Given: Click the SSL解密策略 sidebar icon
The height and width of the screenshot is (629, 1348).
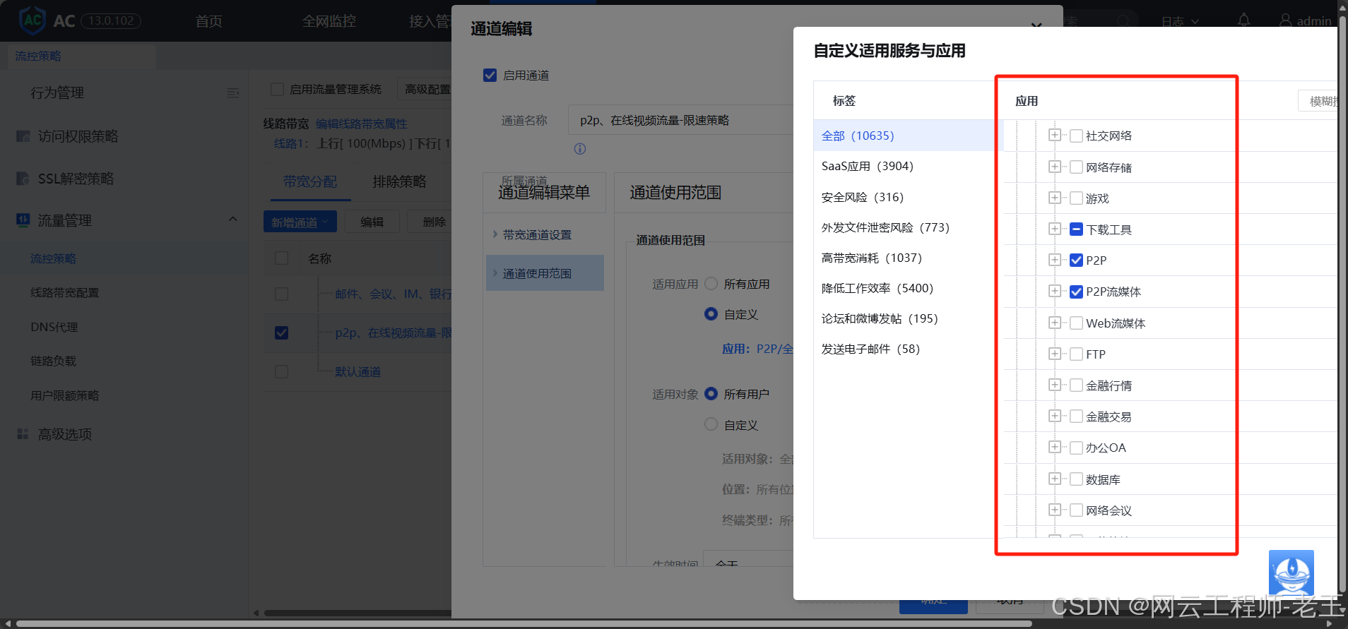Looking at the screenshot, I should tap(23, 179).
